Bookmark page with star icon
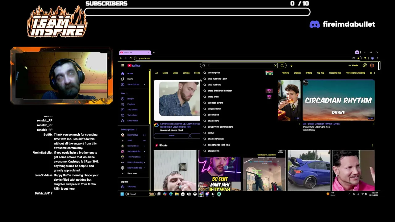 coord(358,58)
